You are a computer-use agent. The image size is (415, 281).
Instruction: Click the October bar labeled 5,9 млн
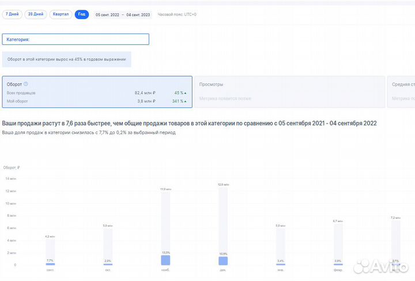click(x=108, y=245)
